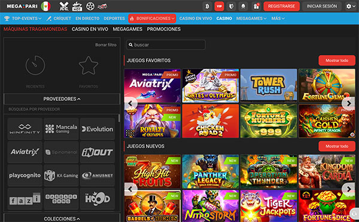
Task: Open the gift box bonuses icon
Action: point(256,6)
